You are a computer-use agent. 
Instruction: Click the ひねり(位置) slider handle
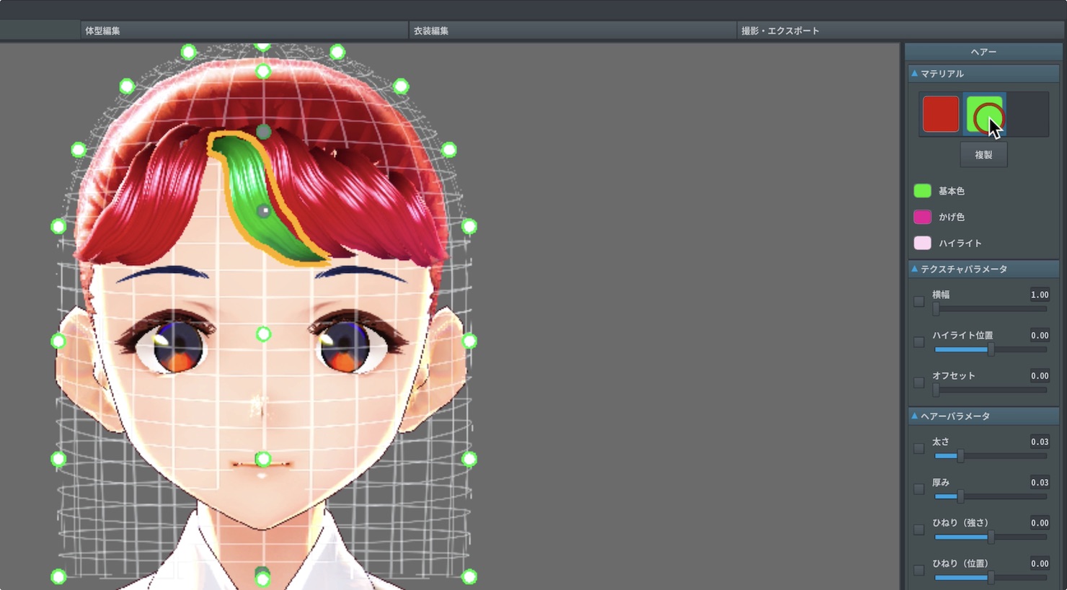point(991,577)
